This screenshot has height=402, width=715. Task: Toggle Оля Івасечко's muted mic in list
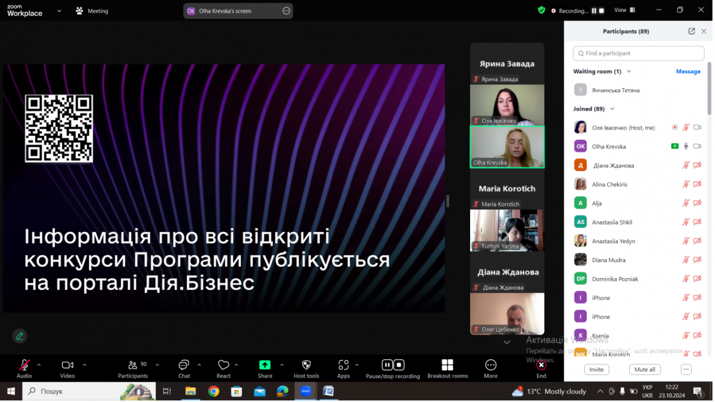(x=686, y=127)
